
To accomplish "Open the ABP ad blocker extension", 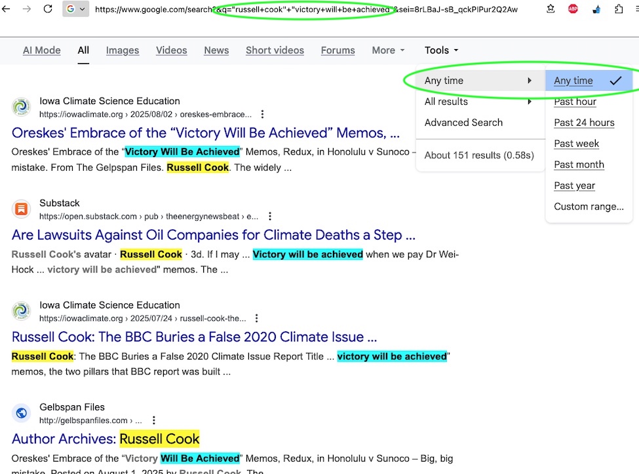I will point(573,9).
